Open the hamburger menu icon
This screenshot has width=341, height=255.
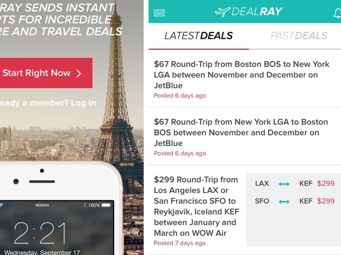pyautogui.click(x=159, y=13)
